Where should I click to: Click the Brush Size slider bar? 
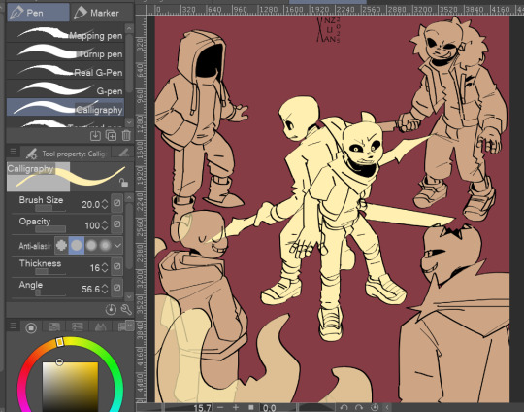[50, 208]
